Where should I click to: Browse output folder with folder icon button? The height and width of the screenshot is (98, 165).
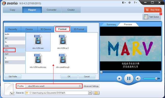(x=96, y=93)
